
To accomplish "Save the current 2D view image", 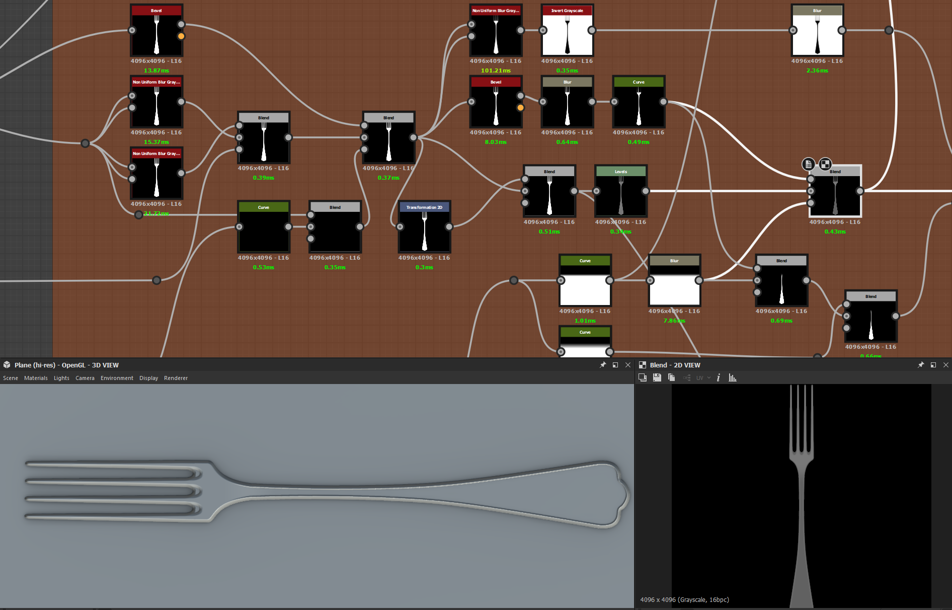I will 657,377.
